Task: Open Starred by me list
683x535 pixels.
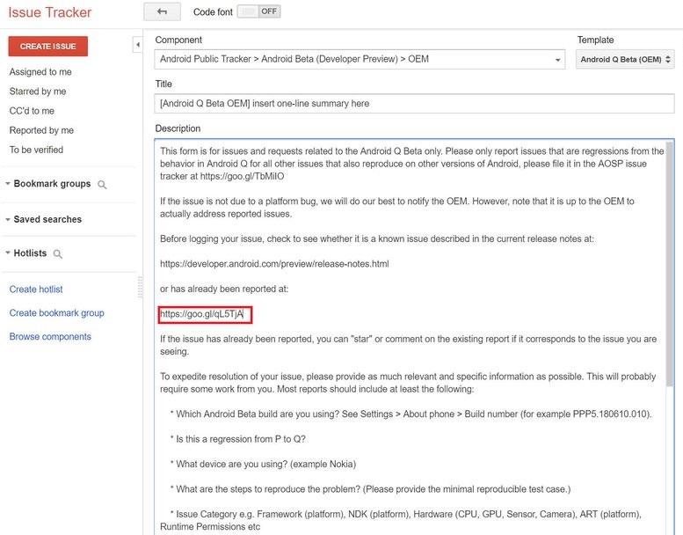Action: [x=38, y=92]
